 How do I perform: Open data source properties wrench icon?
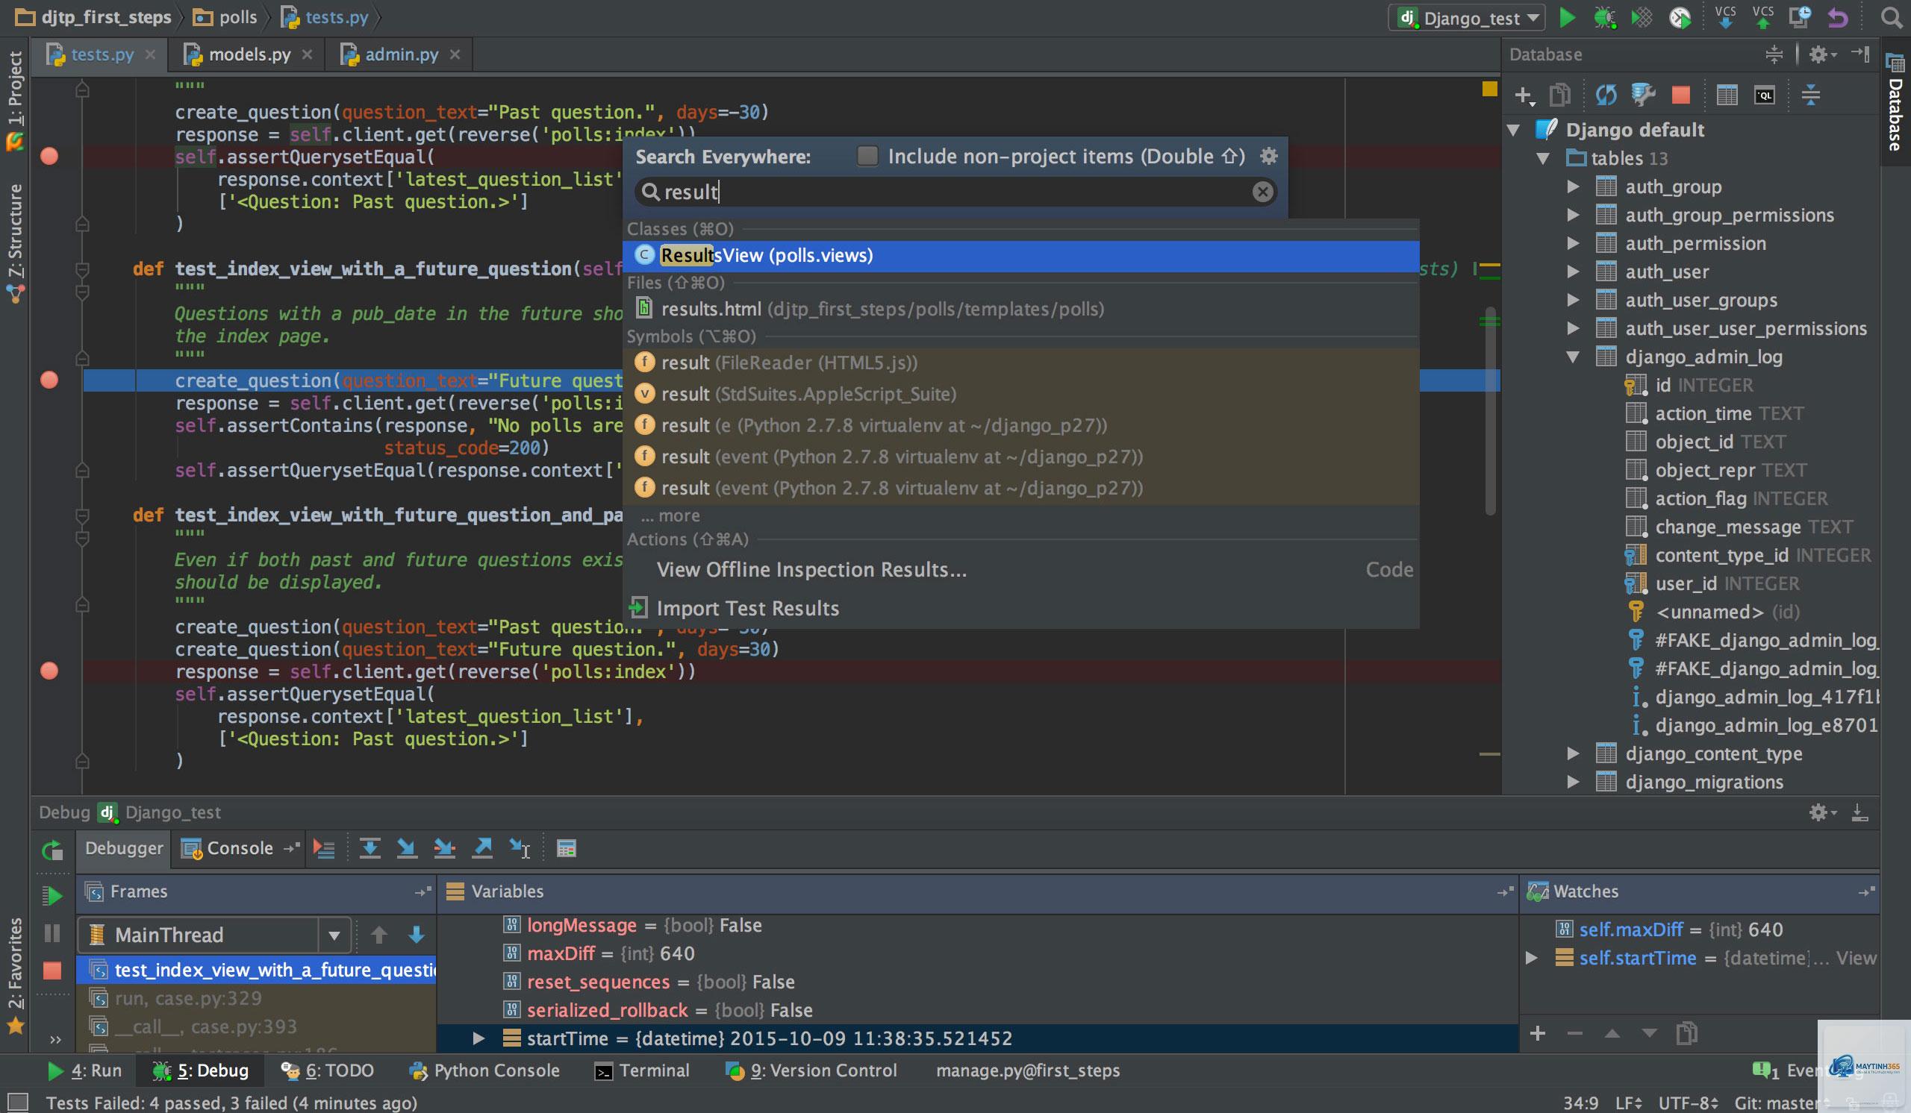pos(1642,95)
